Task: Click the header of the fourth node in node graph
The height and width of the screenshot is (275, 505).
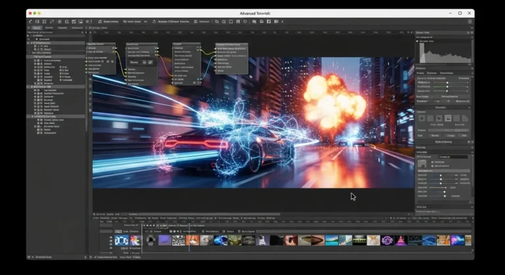Action: click(x=232, y=46)
